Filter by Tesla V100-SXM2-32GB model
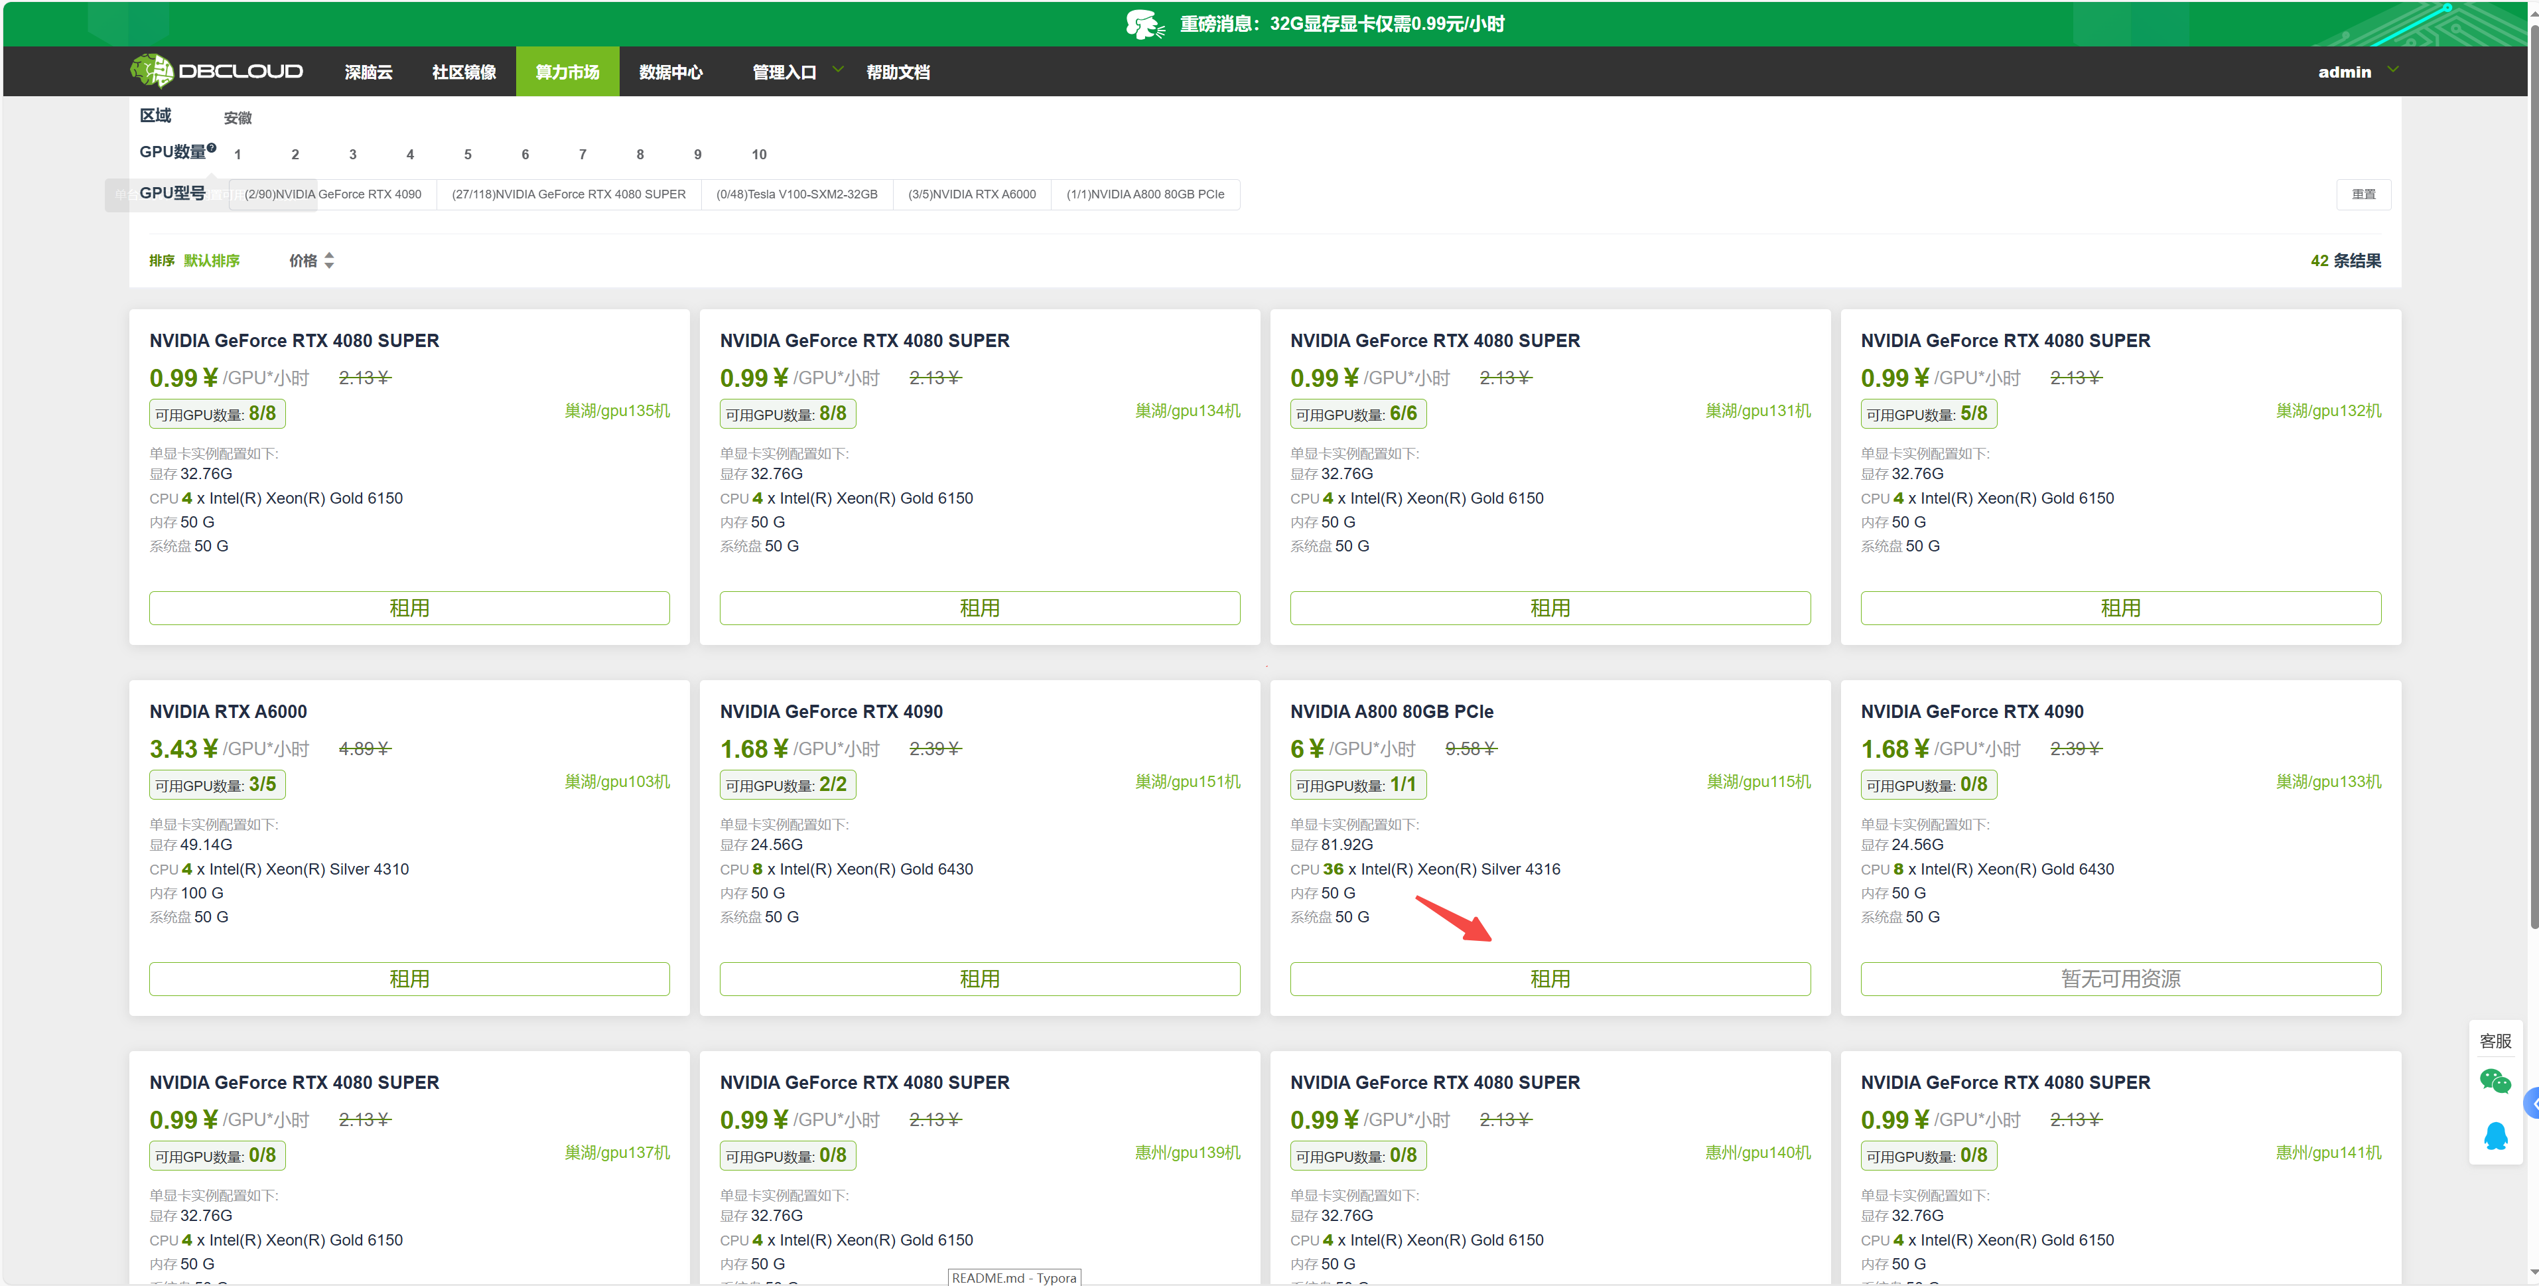The width and height of the screenshot is (2539, 1286). (796, 194)
